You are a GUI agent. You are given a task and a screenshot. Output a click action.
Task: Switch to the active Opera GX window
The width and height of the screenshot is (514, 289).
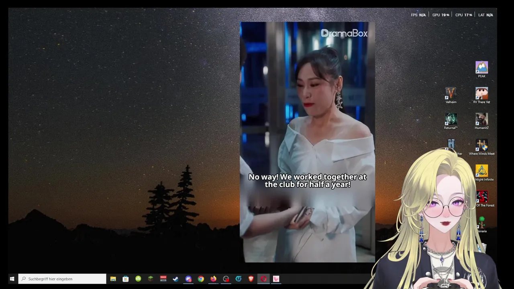tap(263, 279)
